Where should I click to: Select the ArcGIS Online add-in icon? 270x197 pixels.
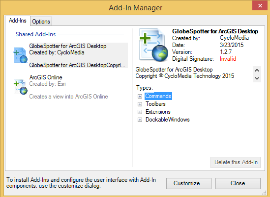[x=21, y=87]
